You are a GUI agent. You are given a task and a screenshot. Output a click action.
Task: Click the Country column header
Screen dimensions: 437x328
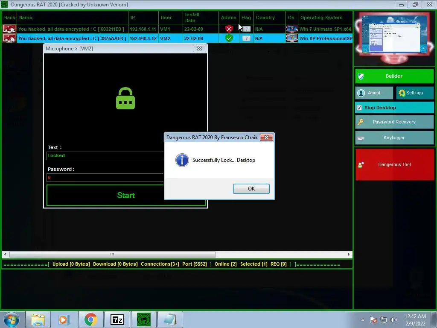click(x=270, y=18)
